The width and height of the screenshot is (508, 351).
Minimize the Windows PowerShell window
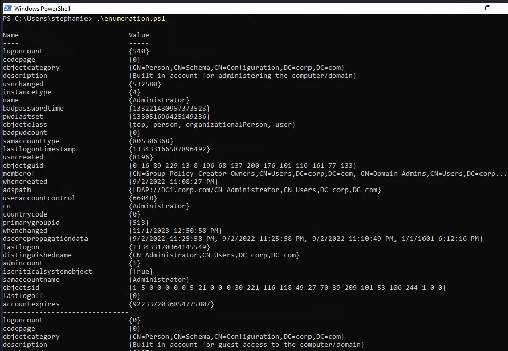tap(465, 8)
